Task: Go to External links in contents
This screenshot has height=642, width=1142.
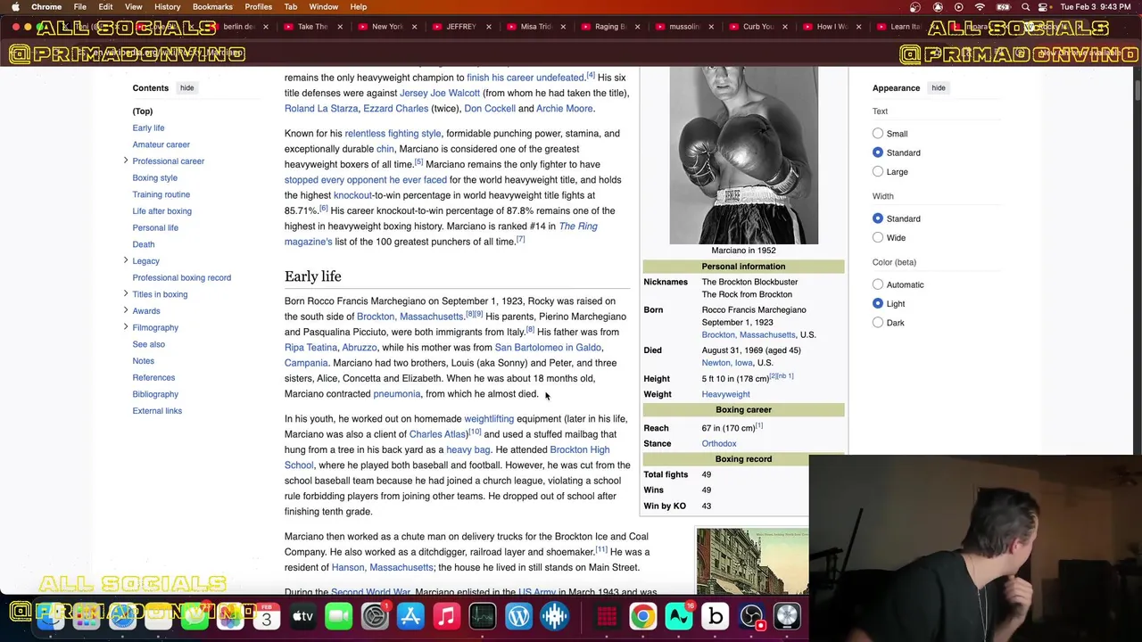Action: (x=157, y=411)
